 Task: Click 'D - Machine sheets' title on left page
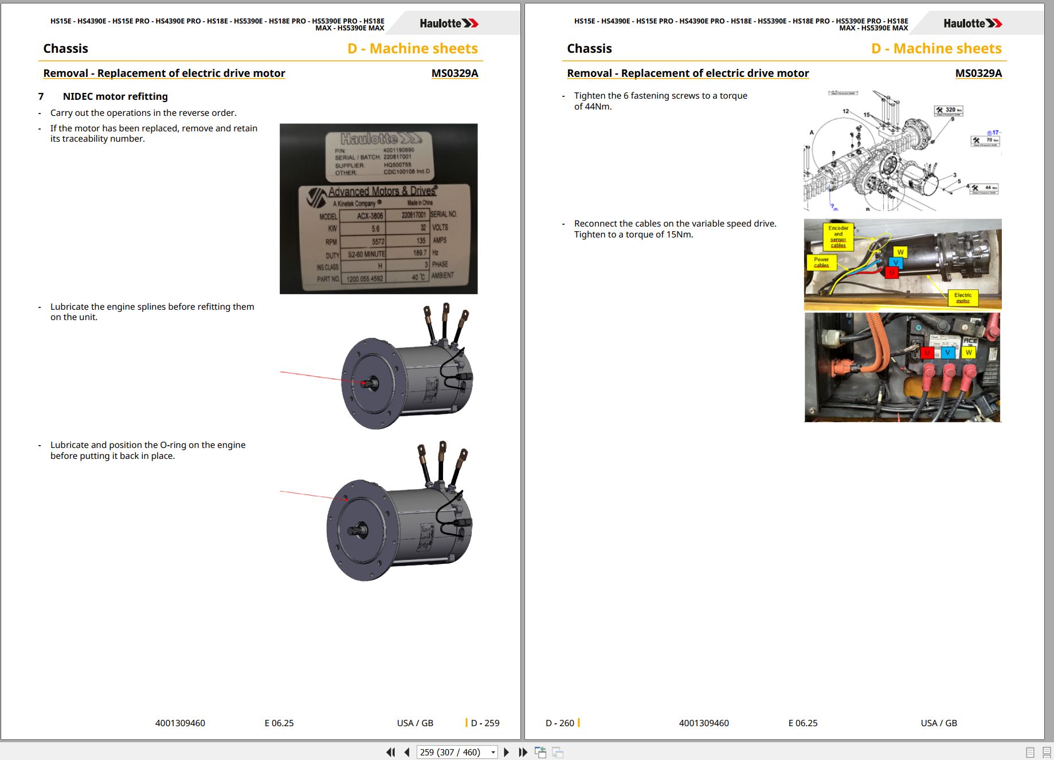(413, 49)
